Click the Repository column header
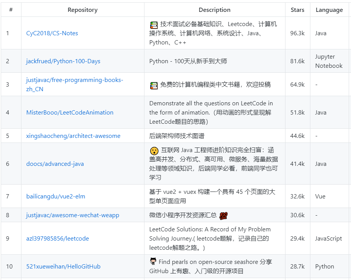The width and height of the screenshot is (351, 280). click(83, 10)
